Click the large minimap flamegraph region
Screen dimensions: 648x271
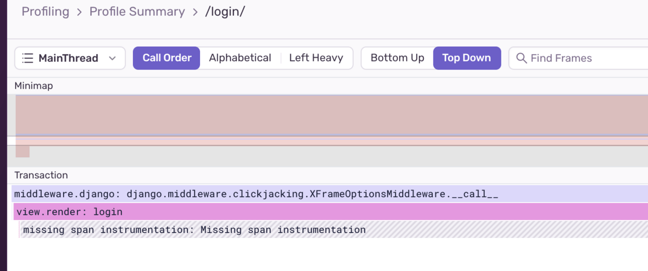331,115
